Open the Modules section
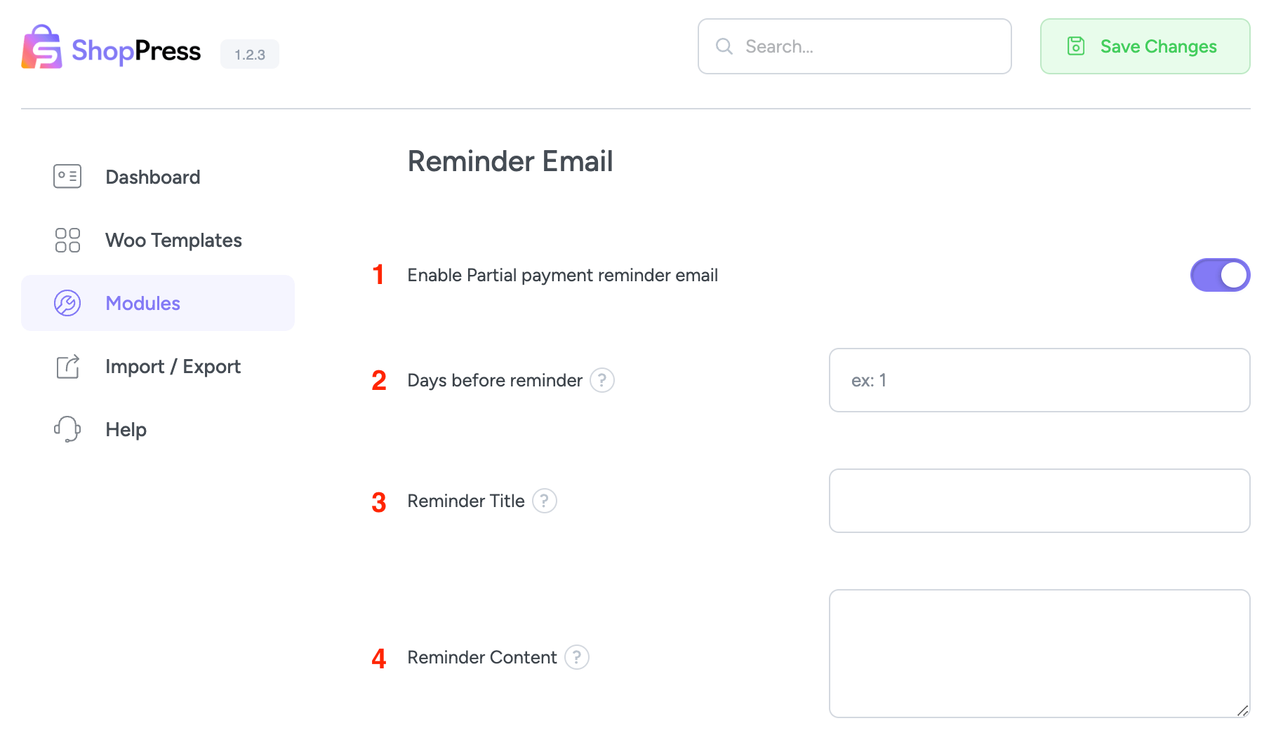 [142, 303]
